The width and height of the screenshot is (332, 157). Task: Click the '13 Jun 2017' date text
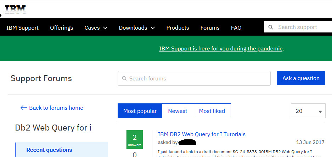coord(310,142)
